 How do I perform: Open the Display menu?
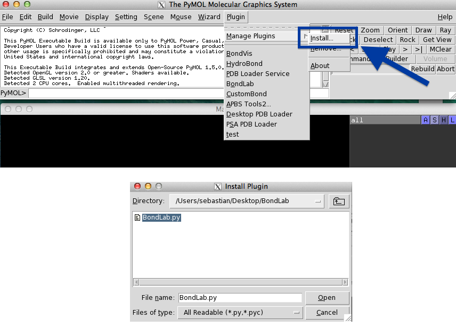coord(96,17)
